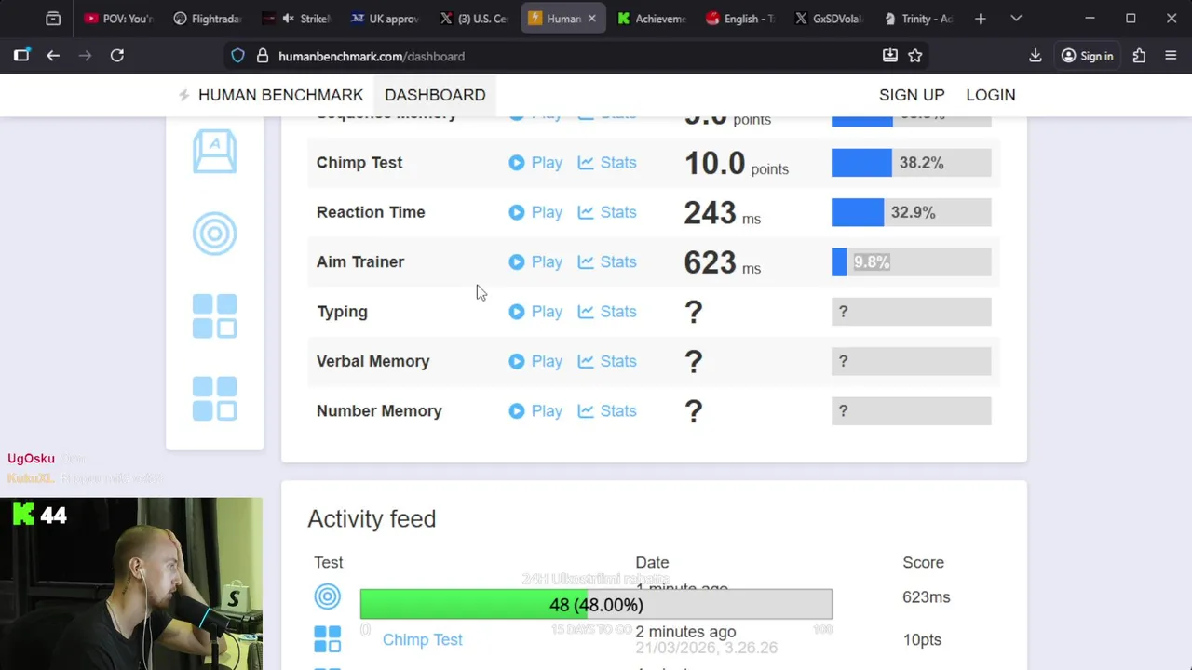This screenshot has height=670, width=1192.
Task: Click the Typing row Play circle icon
Action: coord(517,312)
